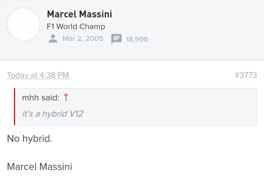Click the Marcel Massini signature at bottom
Image resolution: width=264 pixels, height=188 pixels.
pyautogui.click(x=40, y=167)
